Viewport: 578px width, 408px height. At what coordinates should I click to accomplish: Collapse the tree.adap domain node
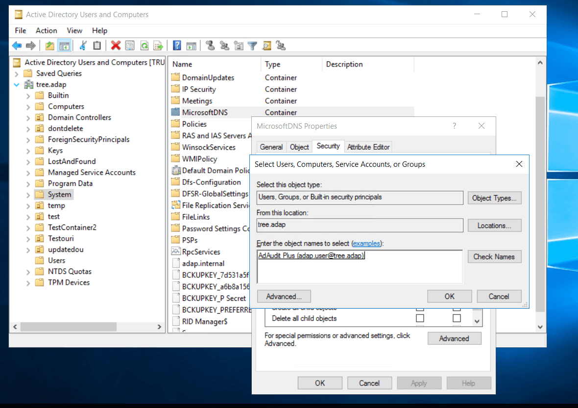[x=17, y=85]
